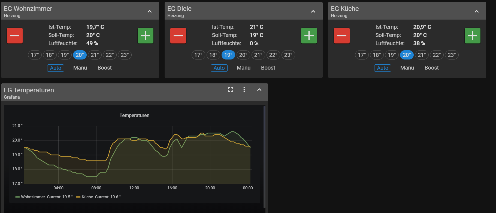Image resolution: width=496 pixels, height=213 pixels.
Task: Activate Boost mode in EG Diele
Action: pyautogui.click(x=268, y=68)
